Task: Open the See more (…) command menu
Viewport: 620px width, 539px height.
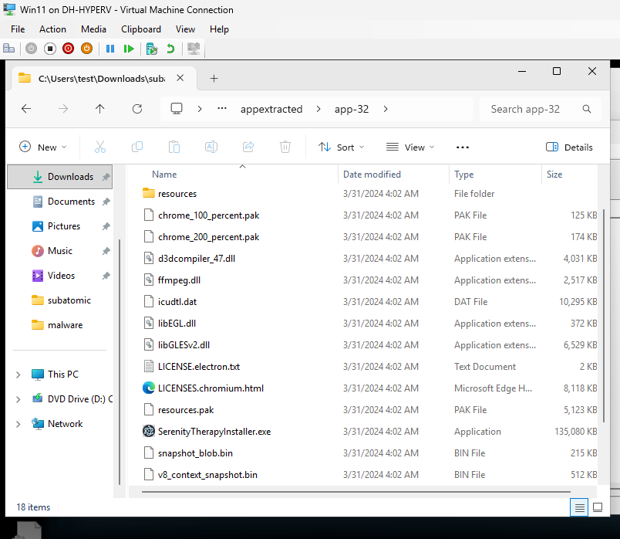Action: pyautogui.click(x=462, y=147)
